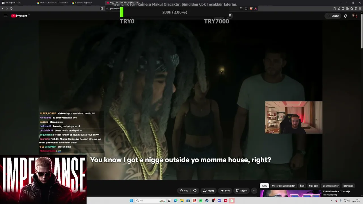Open the YouTube account avatar menu

(354, 16)
